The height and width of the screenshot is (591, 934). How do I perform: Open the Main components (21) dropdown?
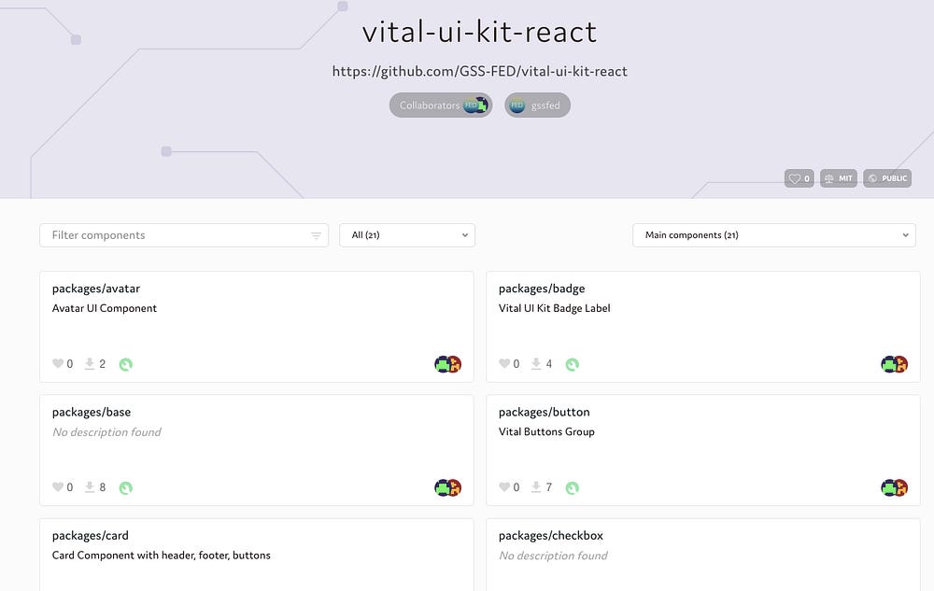coord(774,235)
